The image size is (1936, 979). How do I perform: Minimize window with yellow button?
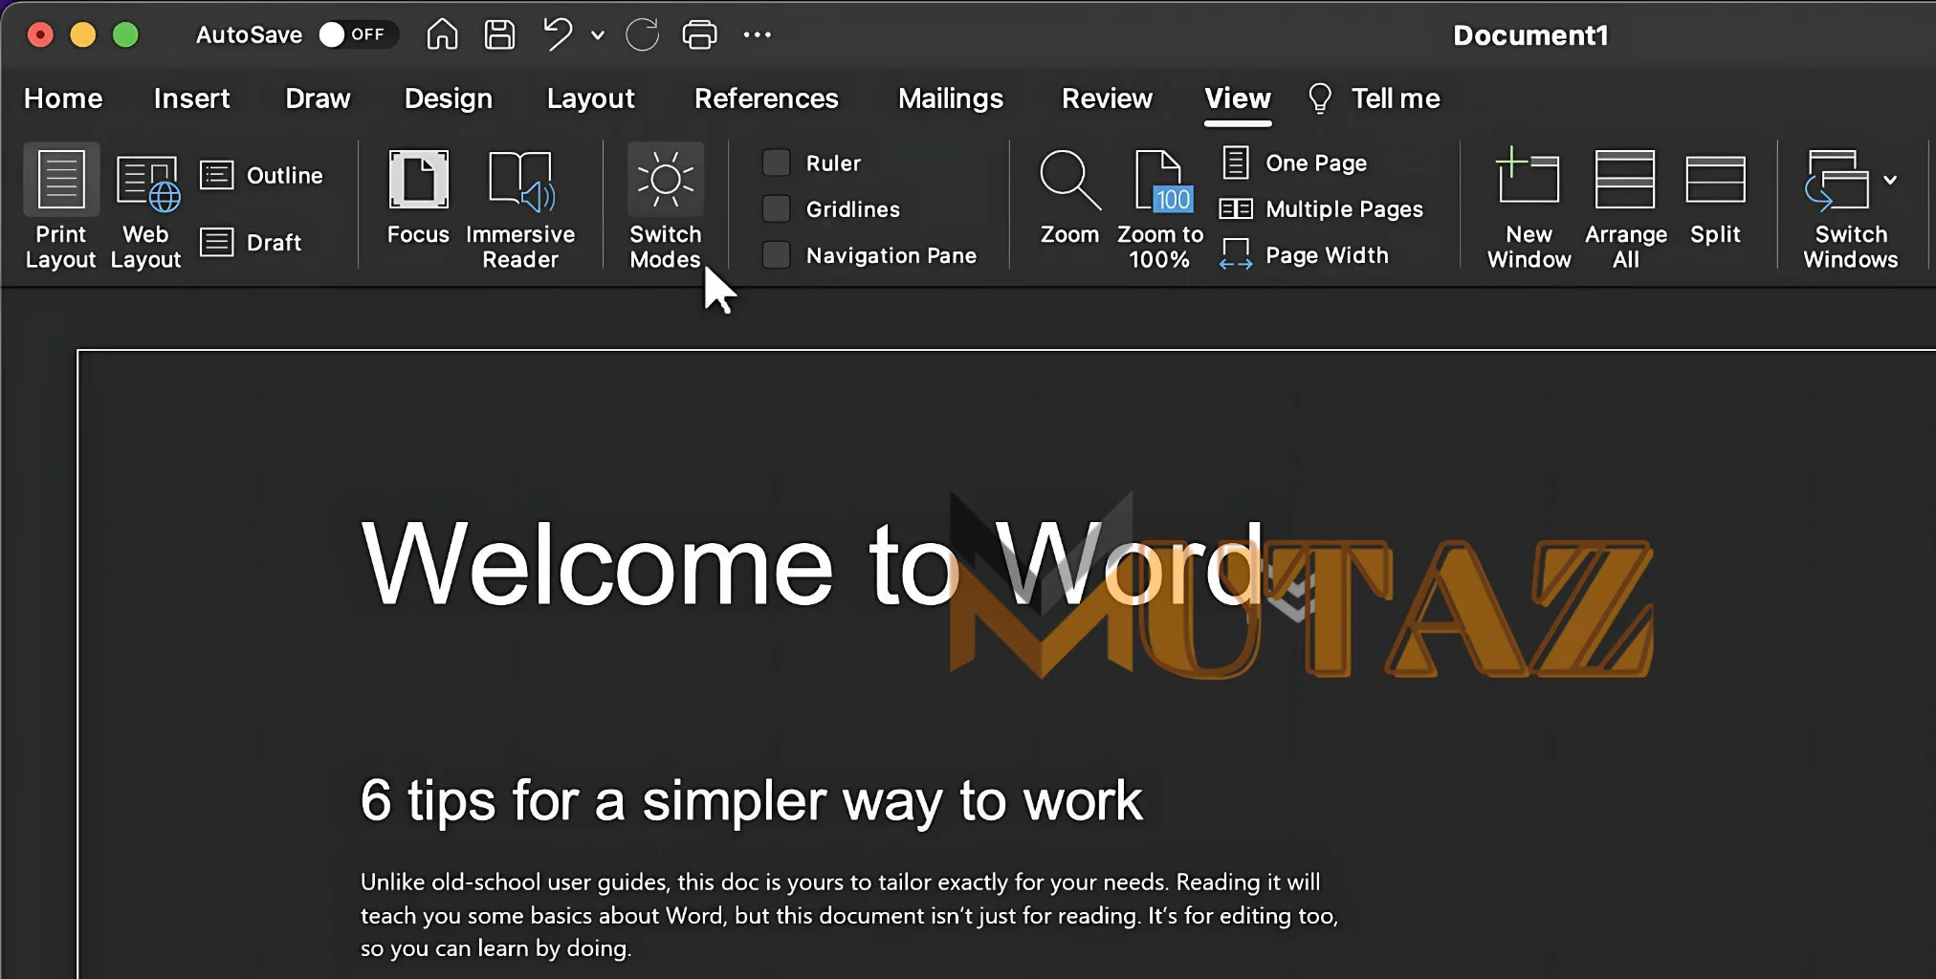pos(83,35)
